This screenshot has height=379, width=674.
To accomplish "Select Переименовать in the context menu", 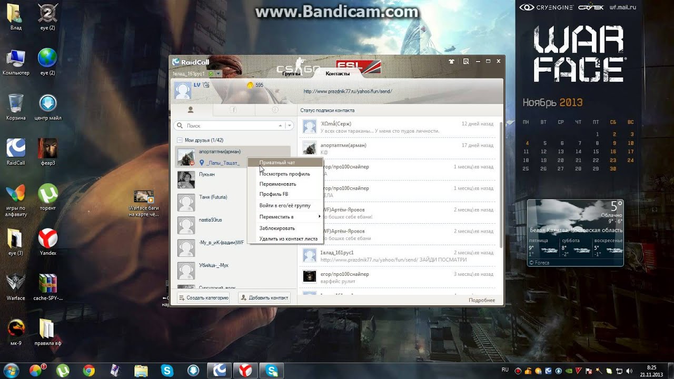I will (285, 184).
